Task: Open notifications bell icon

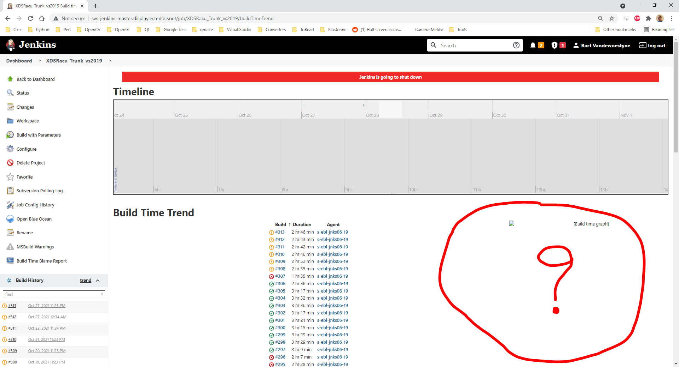Action: point(533,45)
